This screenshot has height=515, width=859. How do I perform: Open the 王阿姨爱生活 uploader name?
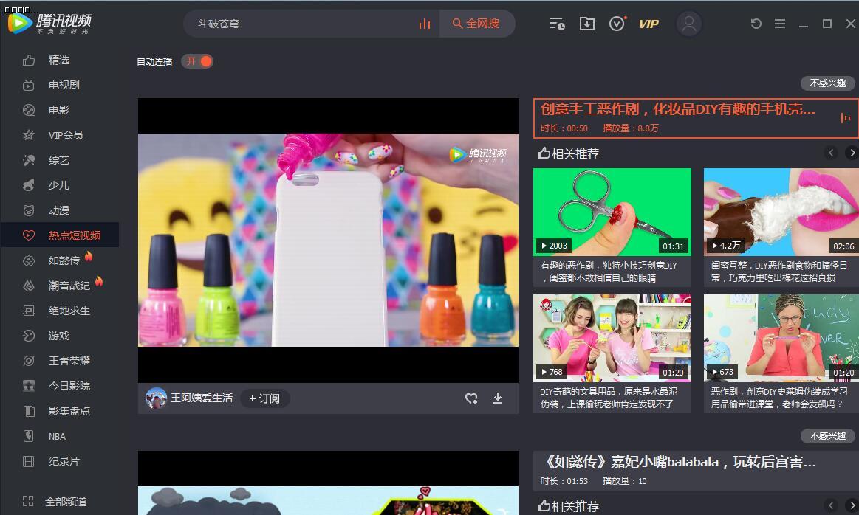pos(202,398)
